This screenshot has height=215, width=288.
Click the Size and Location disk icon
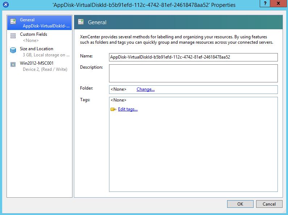coord(13,50)
